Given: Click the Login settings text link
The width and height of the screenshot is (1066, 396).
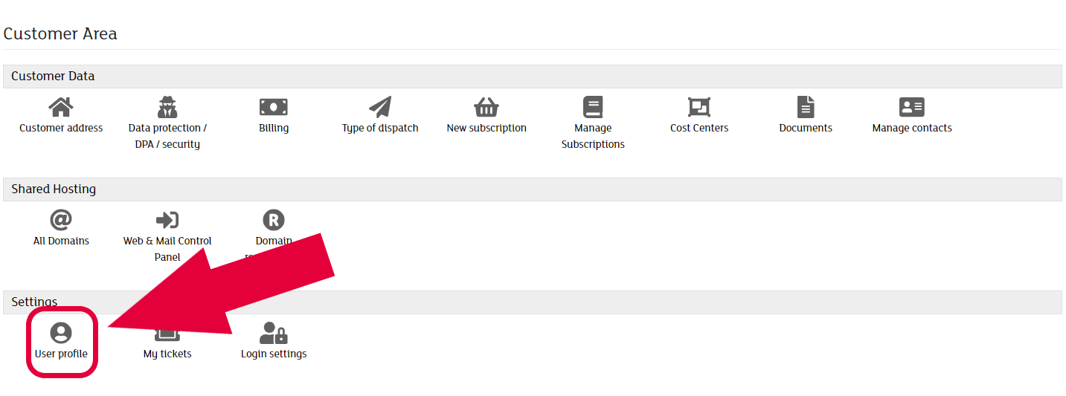Looking at the screenshot, I should (274, 354).
